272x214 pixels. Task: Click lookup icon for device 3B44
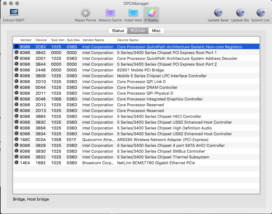(x=16, y=64)
